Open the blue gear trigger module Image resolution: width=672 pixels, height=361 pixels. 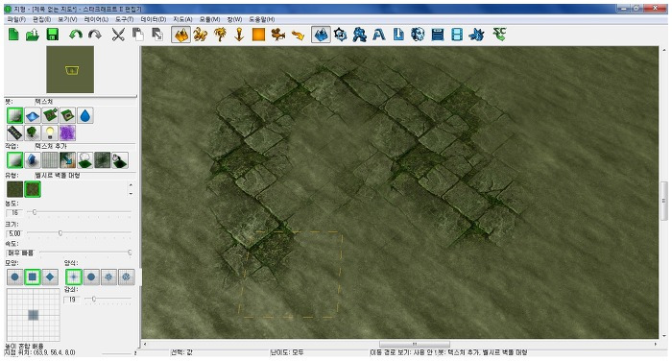(340, 35)
